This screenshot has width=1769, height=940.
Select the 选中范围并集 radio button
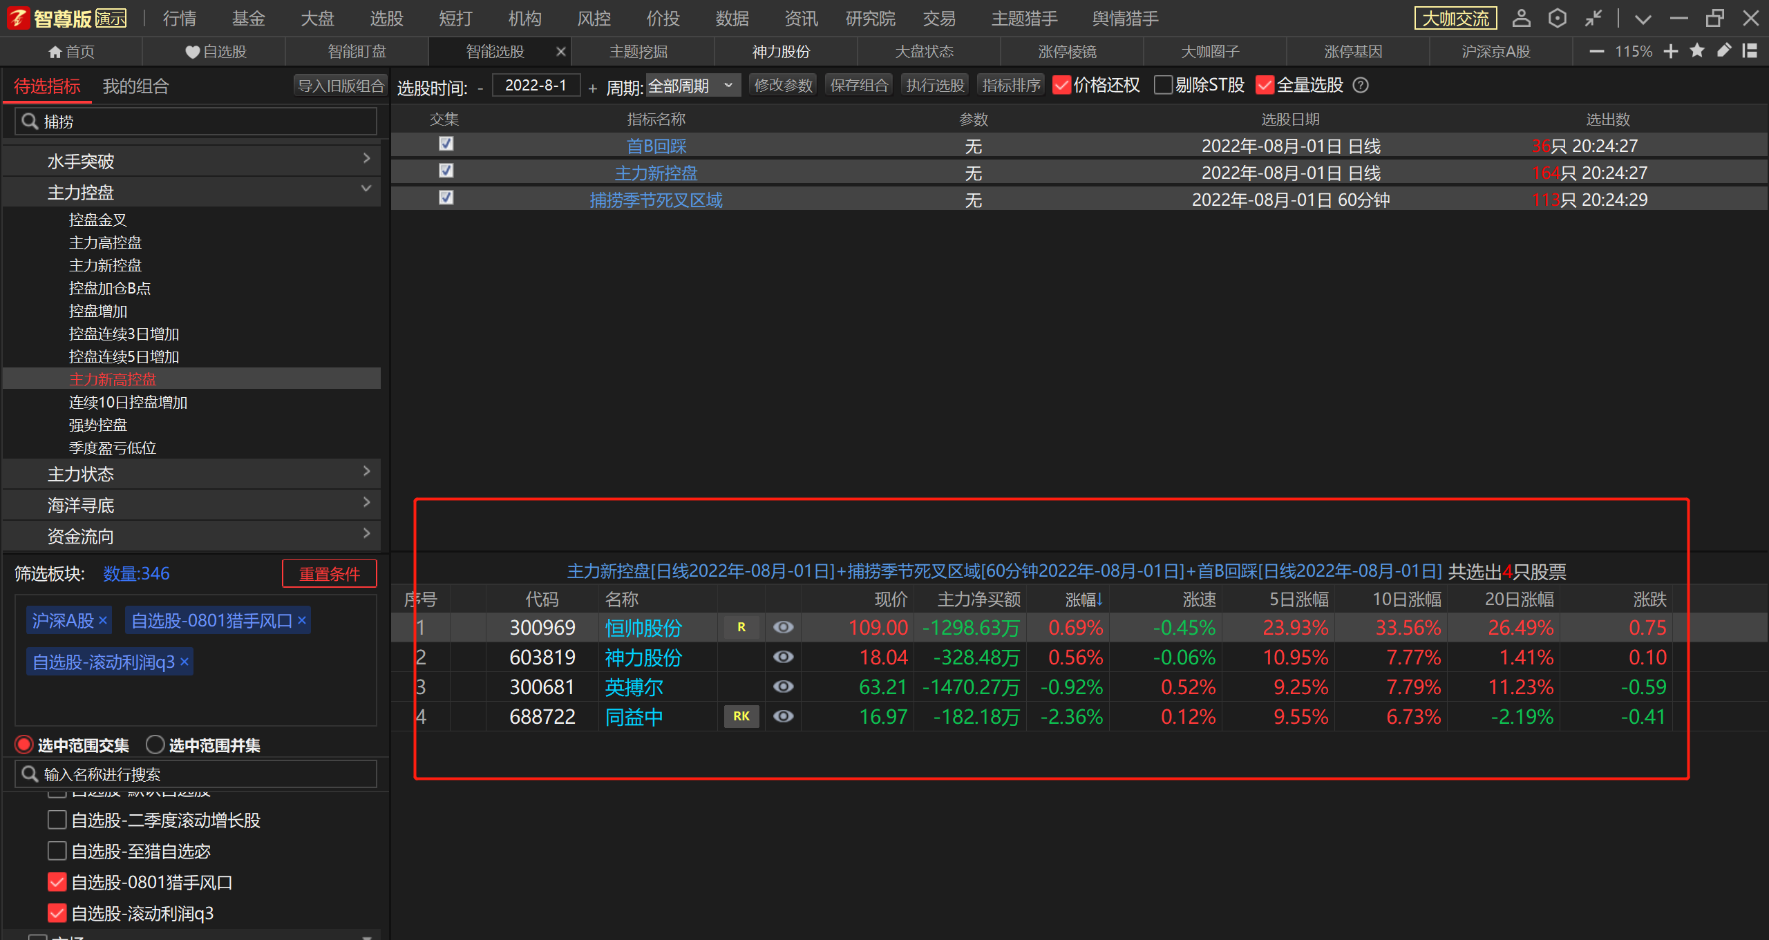click(x=155, y=745)
